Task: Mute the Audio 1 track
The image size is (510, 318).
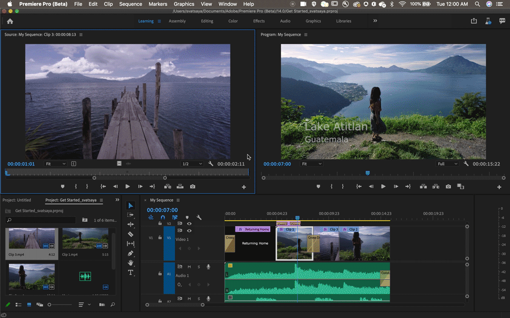Action: 189,267
